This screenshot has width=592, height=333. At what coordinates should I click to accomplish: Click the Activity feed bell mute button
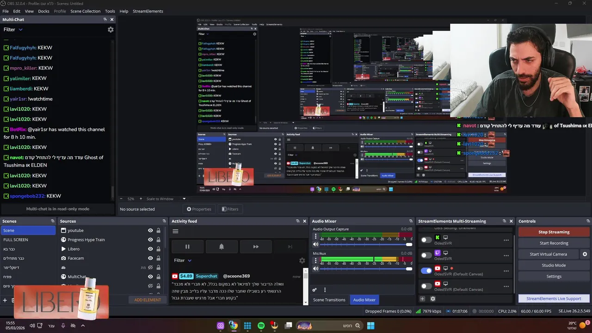(222, 247)
